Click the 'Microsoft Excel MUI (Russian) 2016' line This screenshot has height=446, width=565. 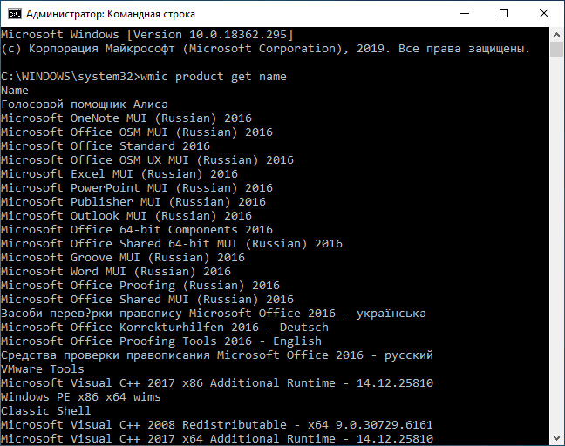pos(119,174)
